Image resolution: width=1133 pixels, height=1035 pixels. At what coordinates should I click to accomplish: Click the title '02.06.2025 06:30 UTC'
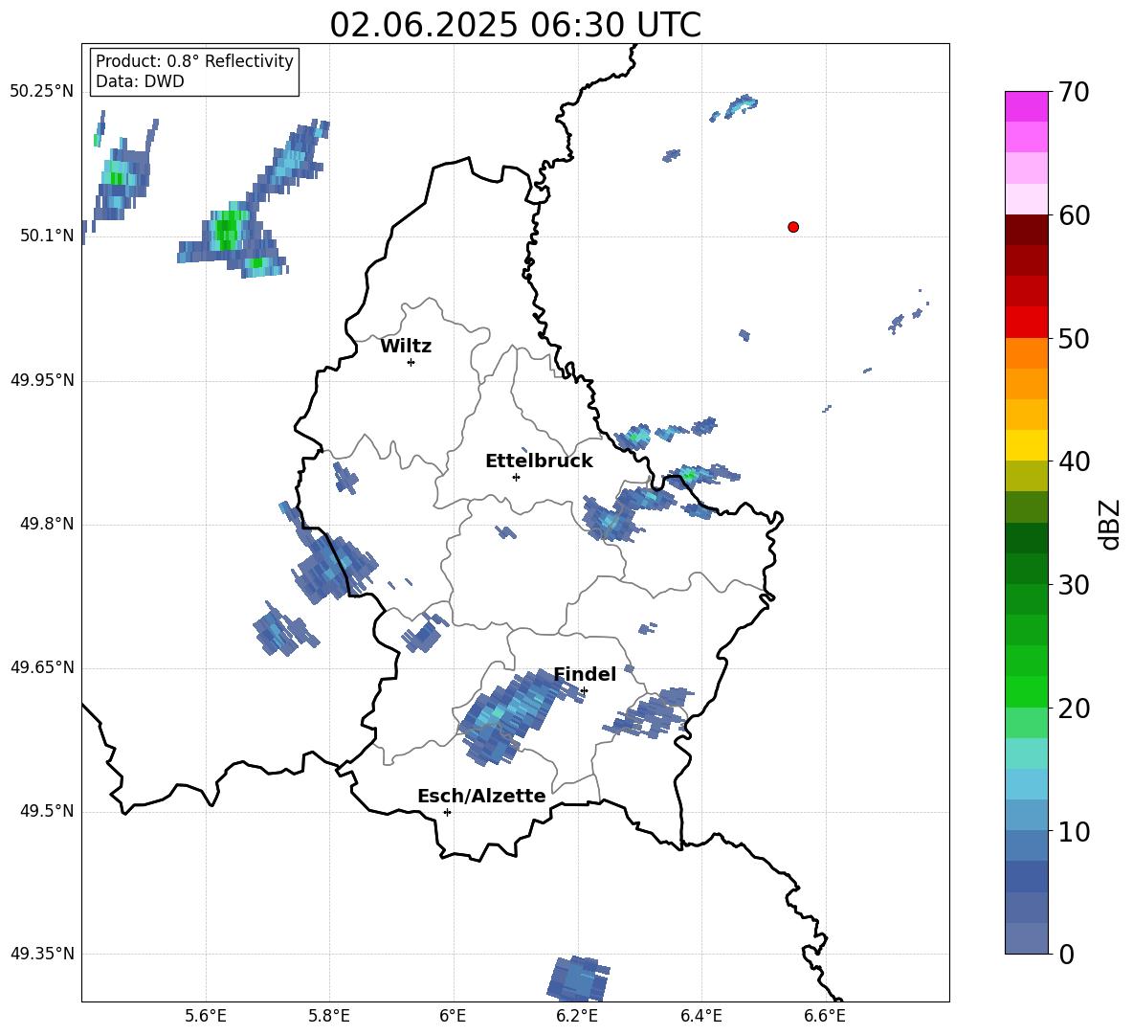515,25
